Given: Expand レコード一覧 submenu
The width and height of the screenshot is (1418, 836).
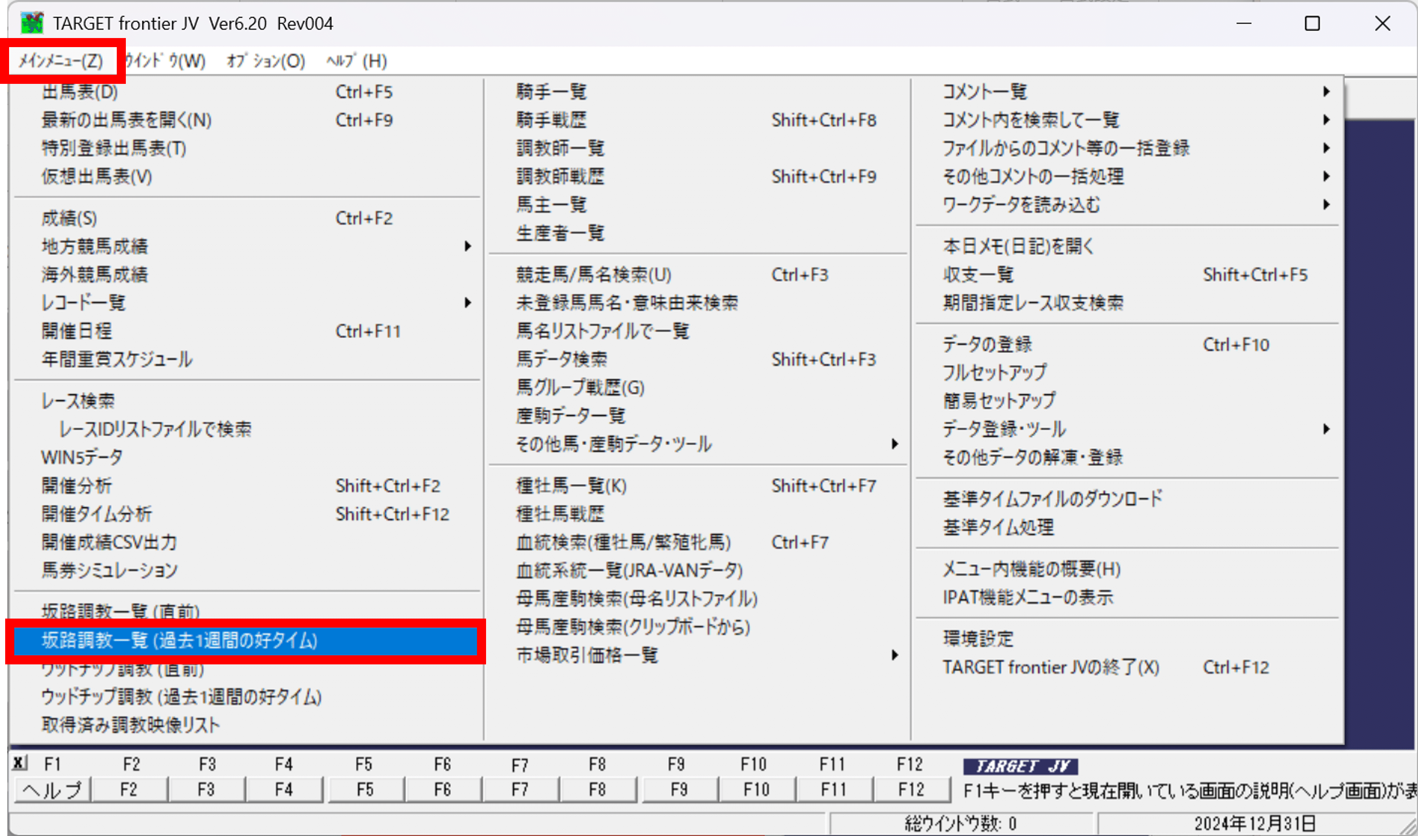Looking at the screenshot, I should pos(247,303).
